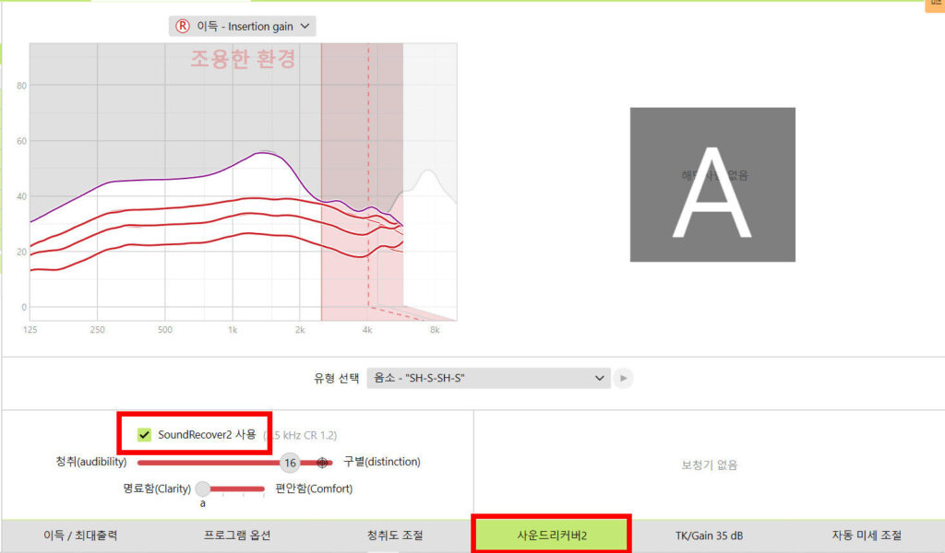Click the play button beside phoneme selector
Image resolution: width=945 pixels, height=553 pixels.
pyautogui.click(x=624, y=378)
